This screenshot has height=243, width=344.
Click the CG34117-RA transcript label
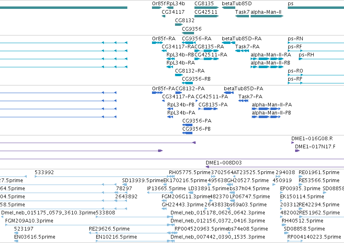(x=178, y=47)
